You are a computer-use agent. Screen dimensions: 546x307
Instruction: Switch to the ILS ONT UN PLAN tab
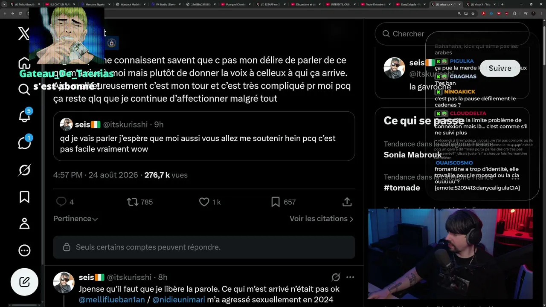point(60,4)
